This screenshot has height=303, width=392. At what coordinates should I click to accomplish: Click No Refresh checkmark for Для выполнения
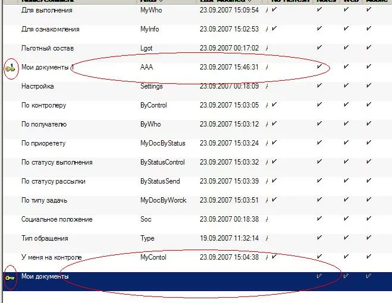[x=274, y=10]
